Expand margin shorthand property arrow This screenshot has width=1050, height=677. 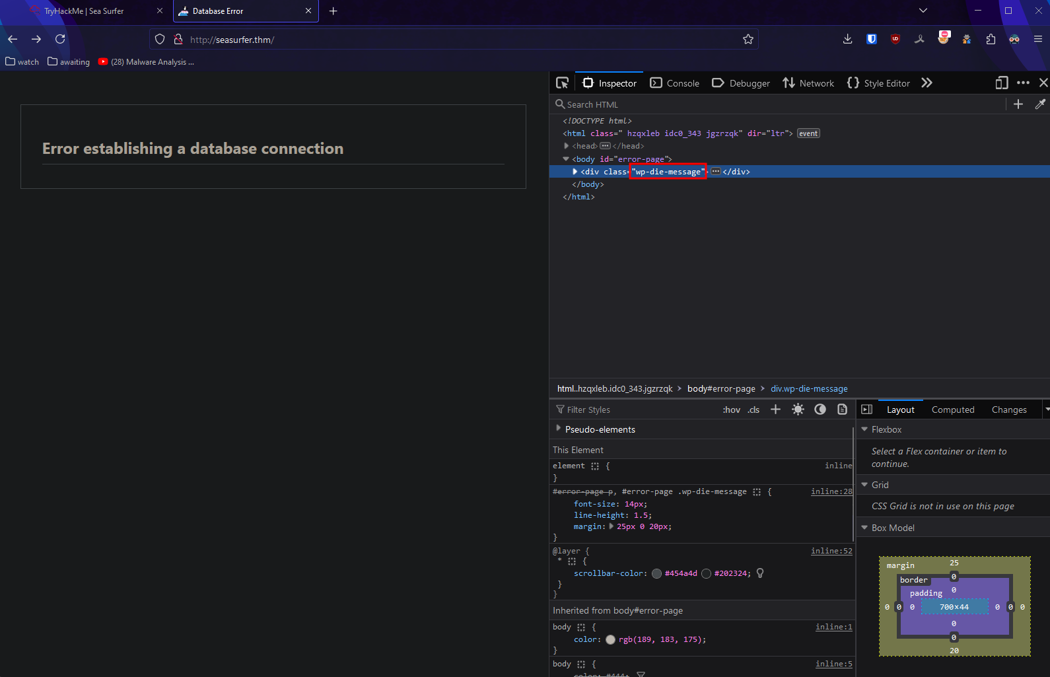(x=611, y=526)
